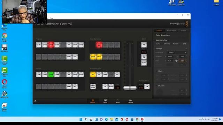
Task: Select BLK on Program bus
Action: pos(69,45)
